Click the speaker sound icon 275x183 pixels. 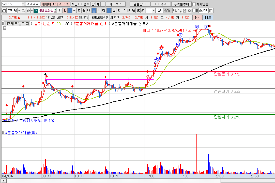point(28,11)
